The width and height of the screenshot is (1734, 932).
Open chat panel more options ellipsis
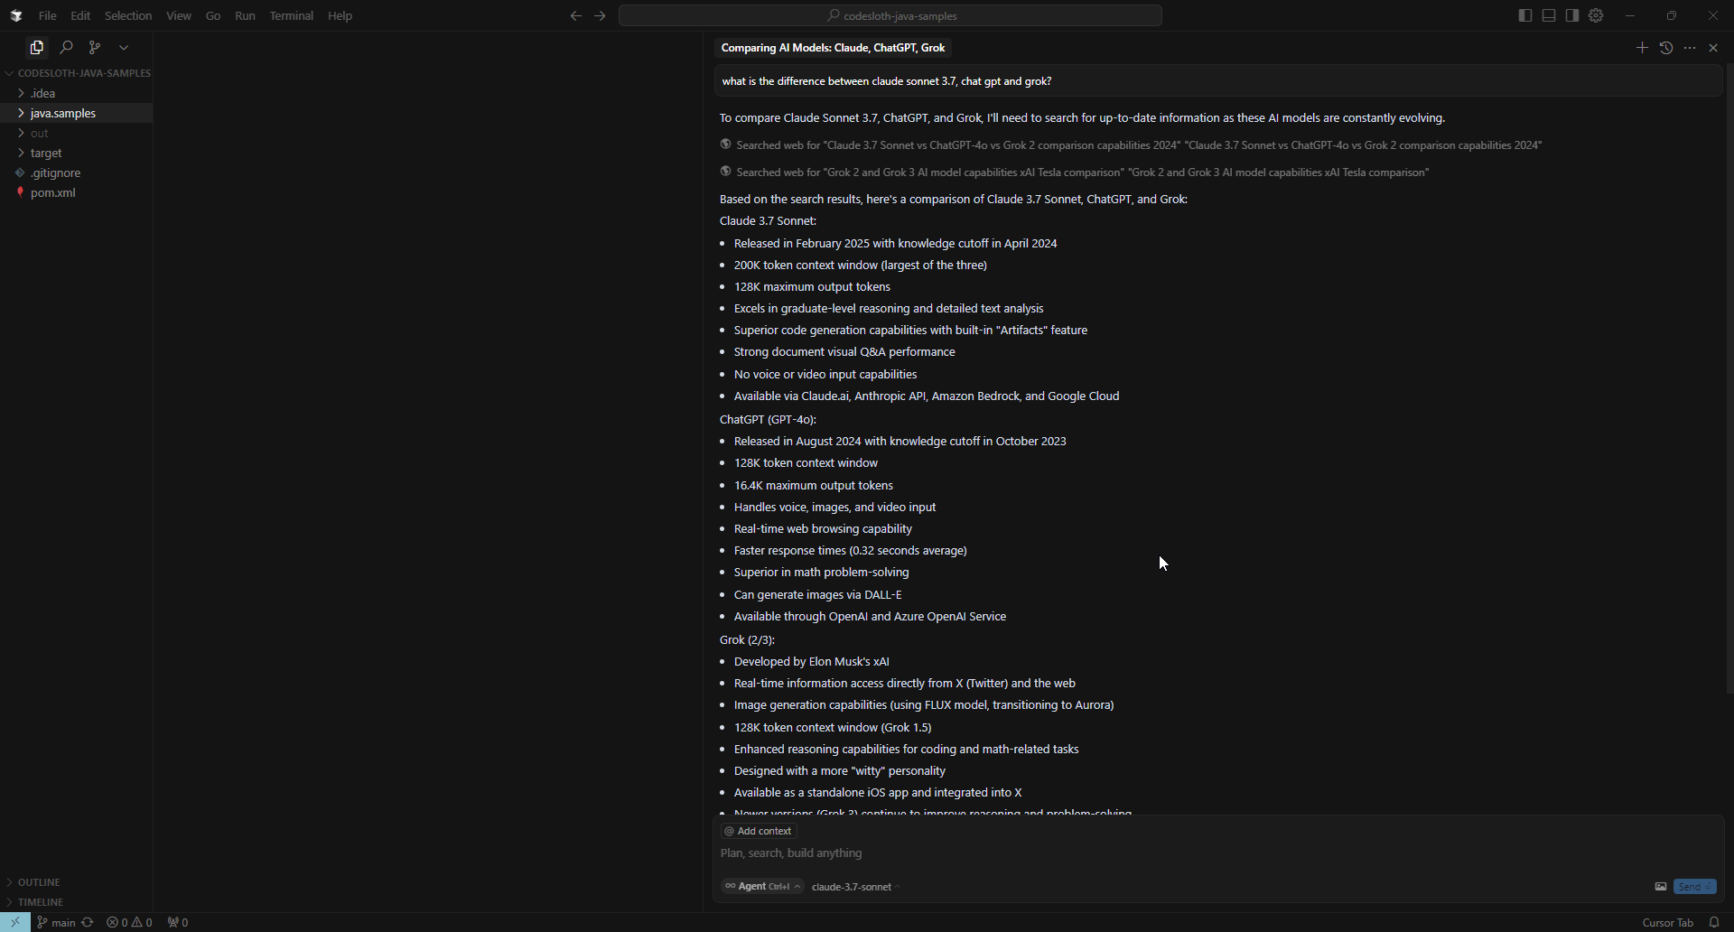pos(1690,48)
